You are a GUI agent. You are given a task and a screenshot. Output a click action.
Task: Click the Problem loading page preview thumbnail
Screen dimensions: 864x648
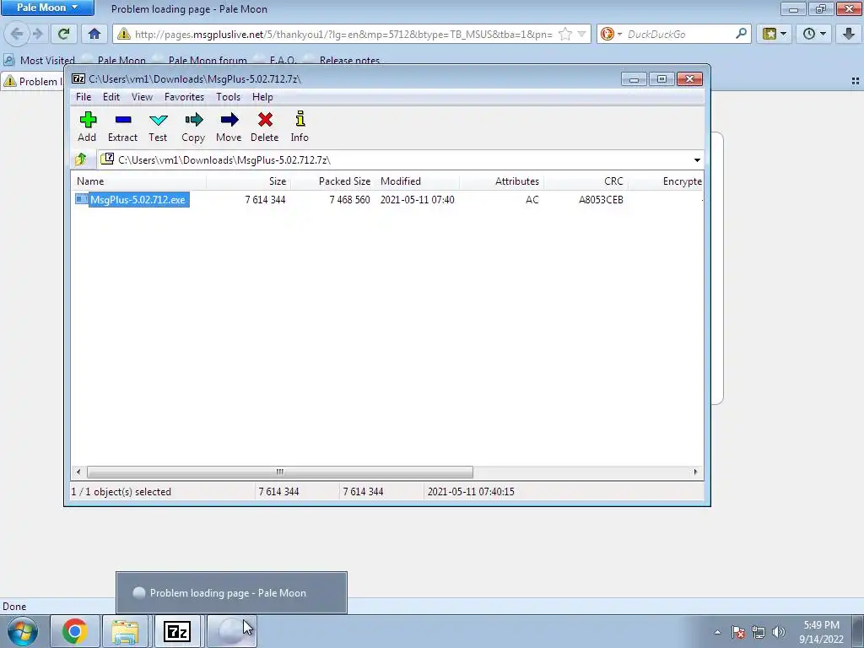[x=231, y=593]
